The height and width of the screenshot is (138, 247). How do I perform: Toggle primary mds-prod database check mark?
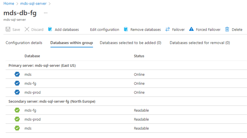(x=17, y=92)
